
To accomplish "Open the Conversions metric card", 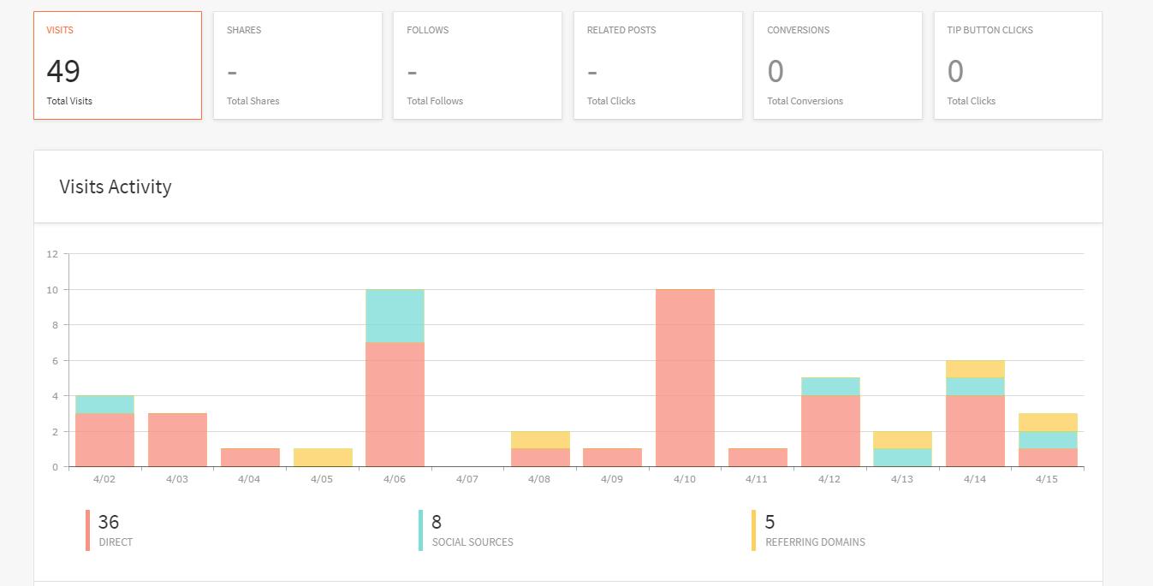I will [x=837, y=66].
